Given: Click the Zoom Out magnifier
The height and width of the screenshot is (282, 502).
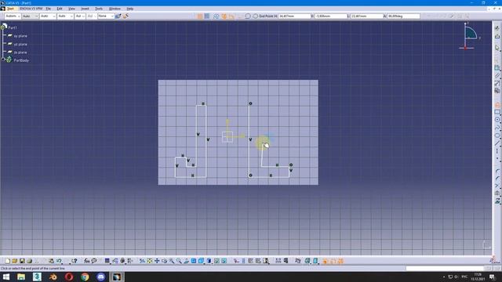Looking at the screenshot, I should tap(179, 261).
